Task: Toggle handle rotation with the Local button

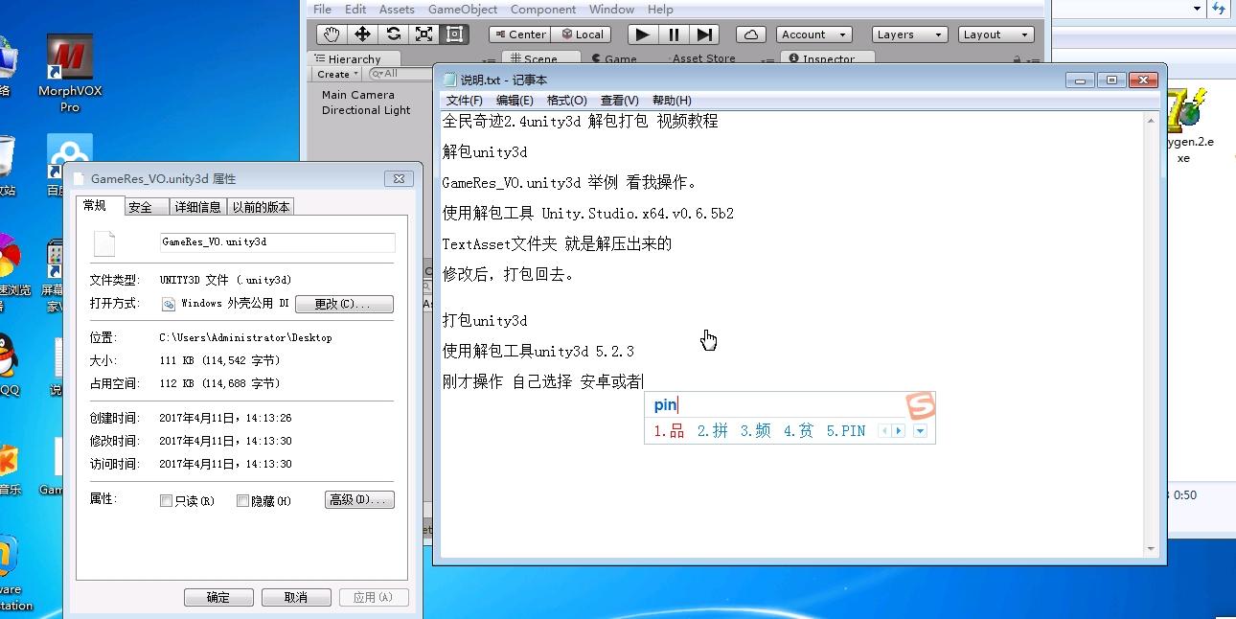Action: point(582,34)
